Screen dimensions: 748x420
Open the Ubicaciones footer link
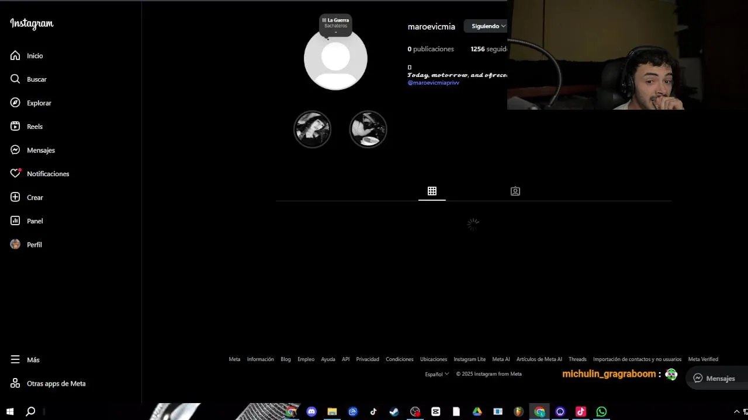[x=433, y=359]
